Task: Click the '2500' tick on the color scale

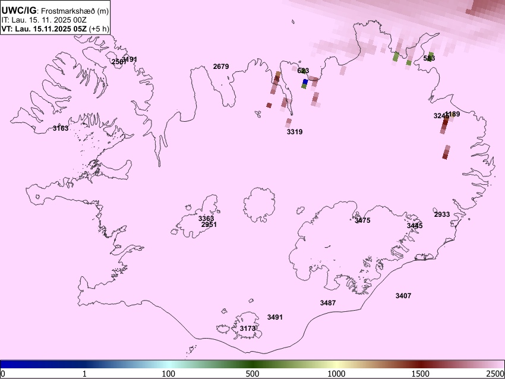Action: 495,374
